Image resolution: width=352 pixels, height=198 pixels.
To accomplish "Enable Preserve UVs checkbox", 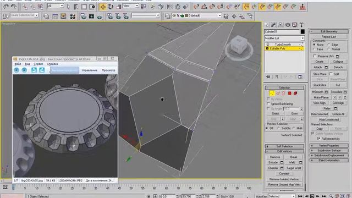I will (315, 56).
